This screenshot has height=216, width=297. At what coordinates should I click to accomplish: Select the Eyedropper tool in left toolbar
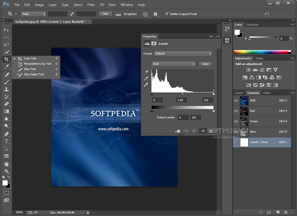pos(6,66)
